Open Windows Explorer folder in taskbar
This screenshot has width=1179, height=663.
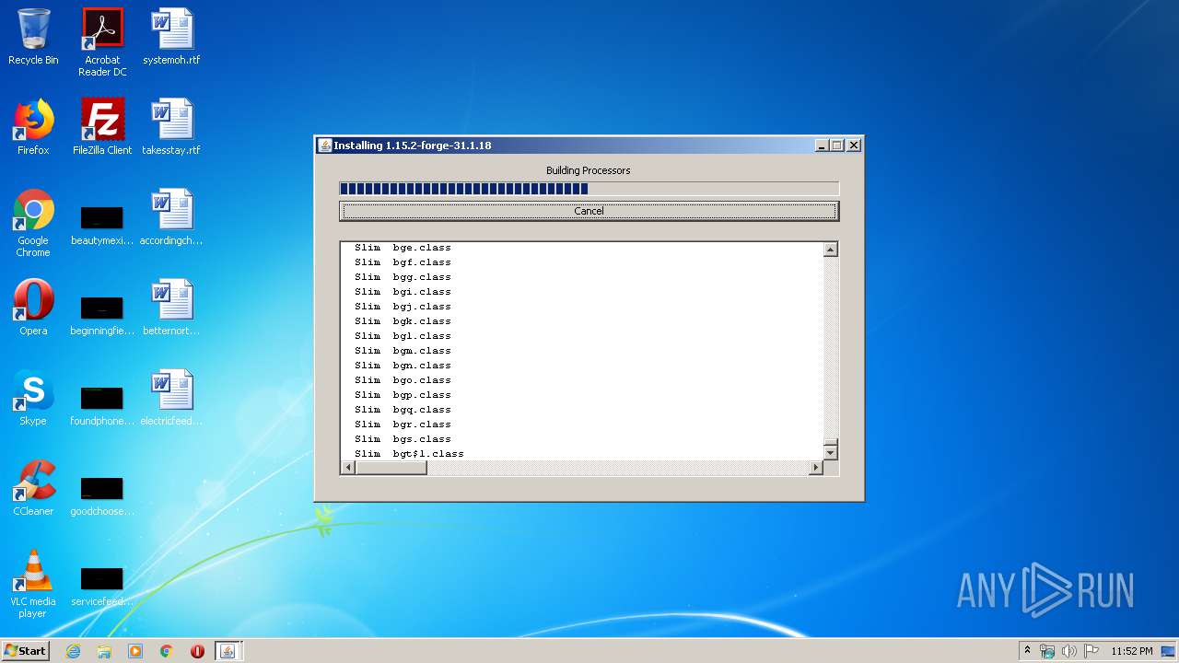point(104,651)
